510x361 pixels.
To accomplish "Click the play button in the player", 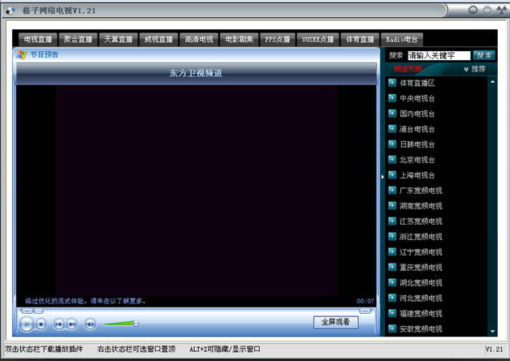I will [x=27, y=324].
